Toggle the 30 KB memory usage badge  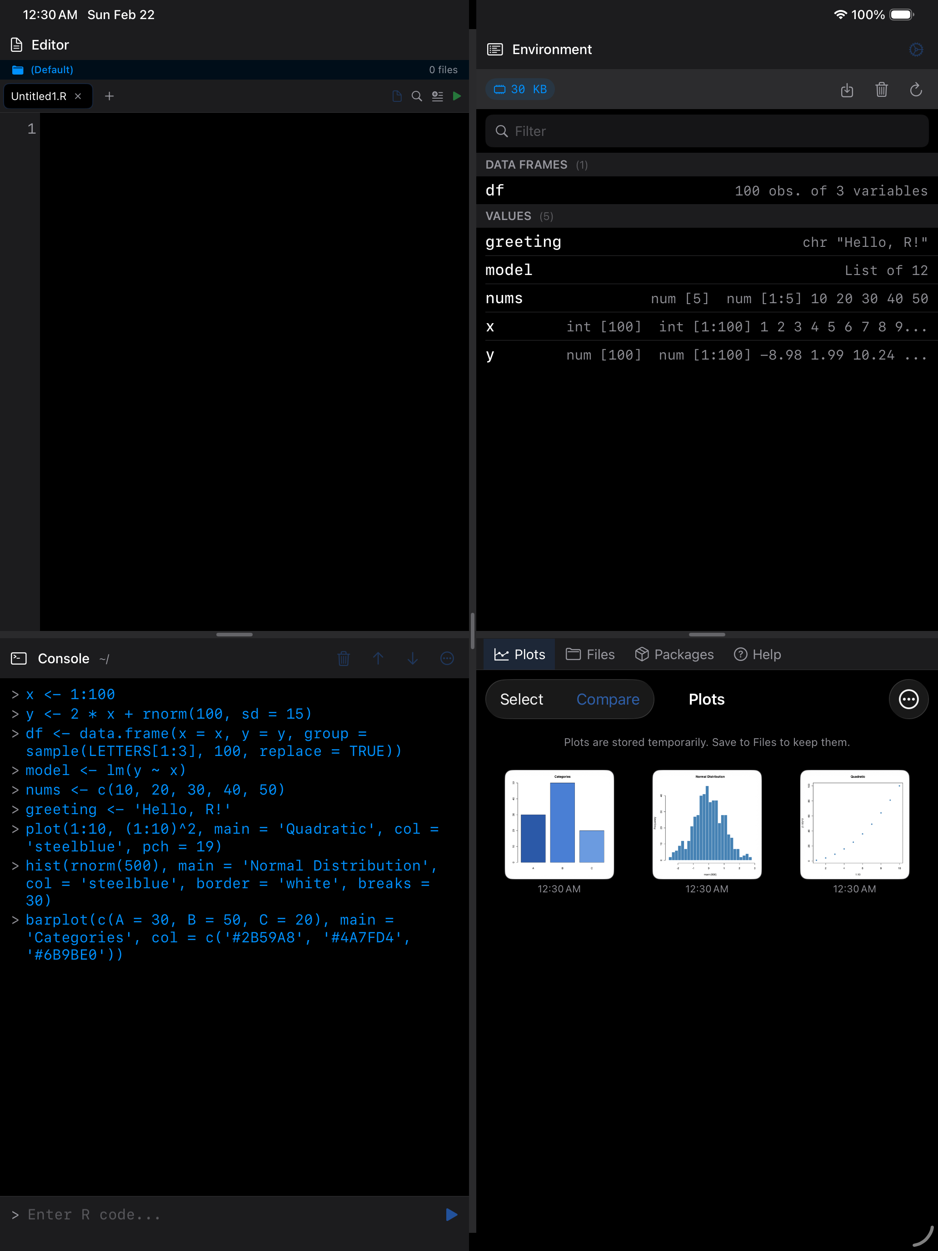(519, 89)
